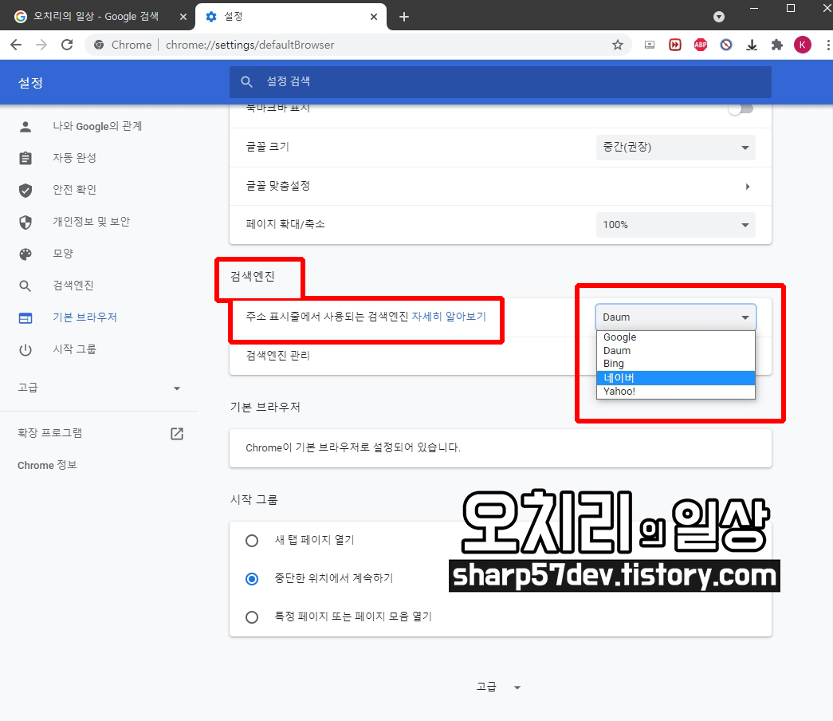Image resolution: width=833 pixels, height=721 pixels.
Task: Open 모양 settings section
Action: [x=63, y=254]
